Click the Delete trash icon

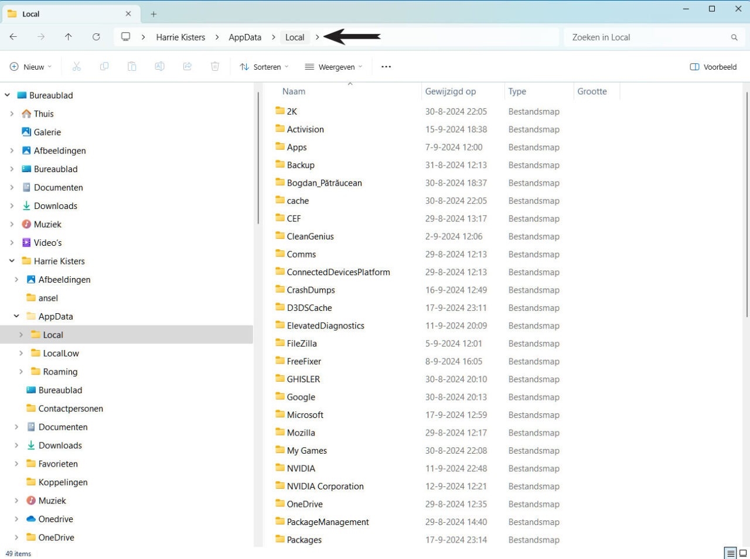214,66
